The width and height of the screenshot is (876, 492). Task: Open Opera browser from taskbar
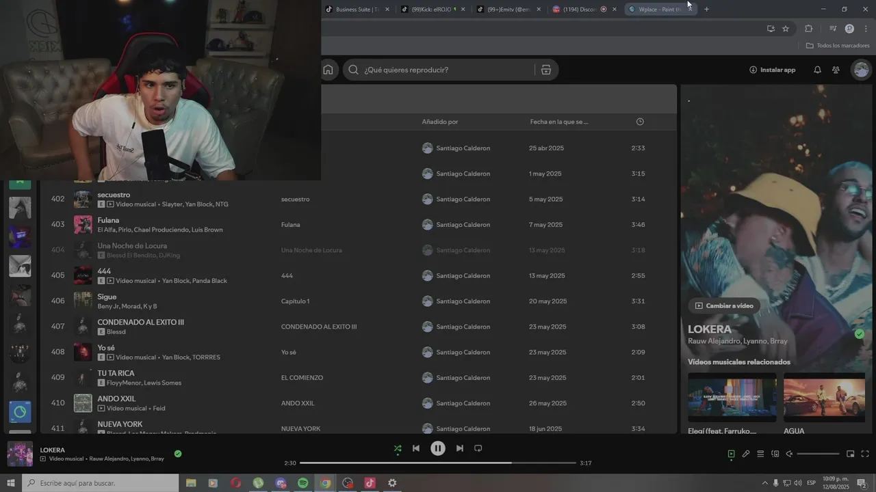(x=236, y=483)
